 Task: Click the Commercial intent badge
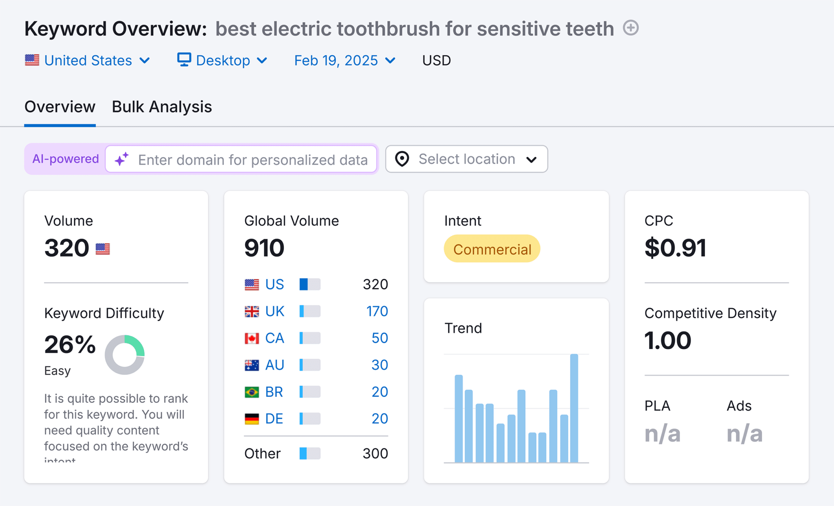[x=492, y=249]
